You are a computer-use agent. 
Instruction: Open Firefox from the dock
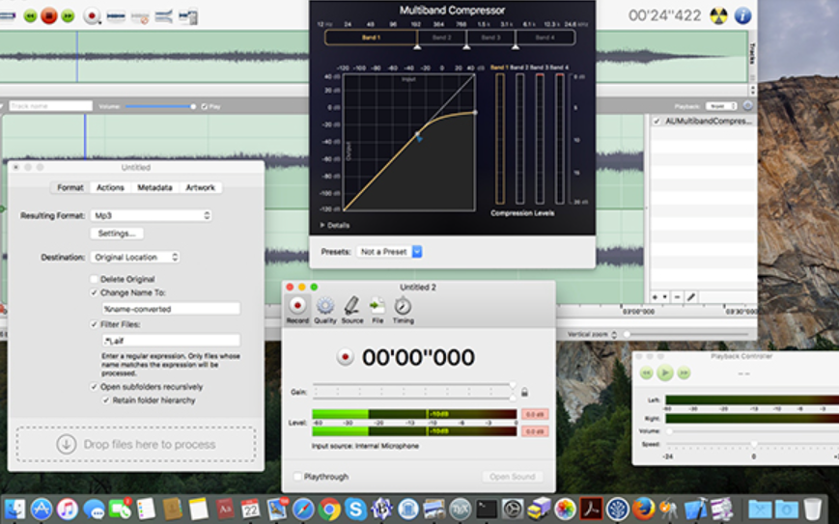(x=643, y=509)
